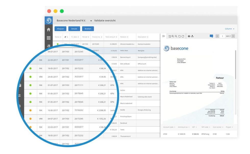Rotate the document counterclockwise

(180, 36)
